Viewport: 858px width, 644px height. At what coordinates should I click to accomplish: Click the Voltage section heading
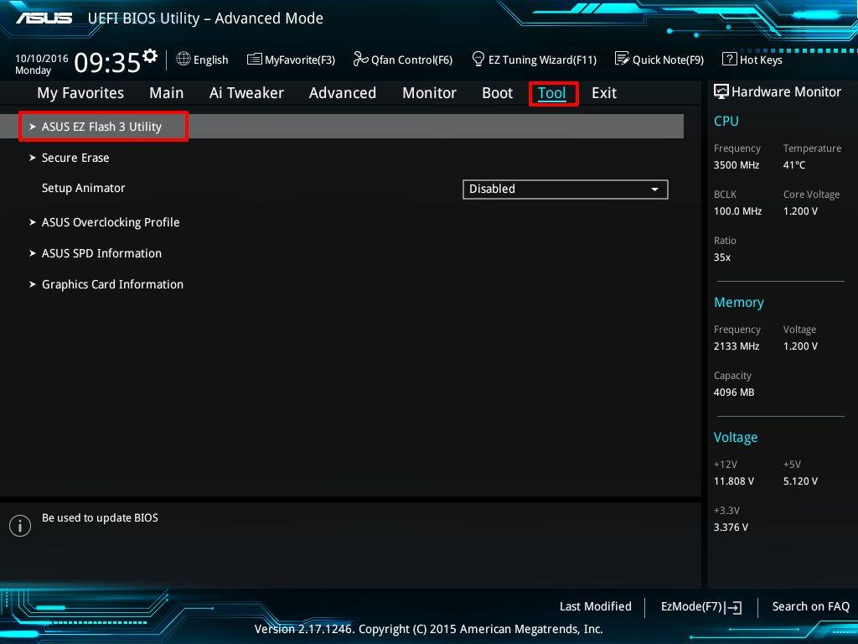tap(736, 438)
